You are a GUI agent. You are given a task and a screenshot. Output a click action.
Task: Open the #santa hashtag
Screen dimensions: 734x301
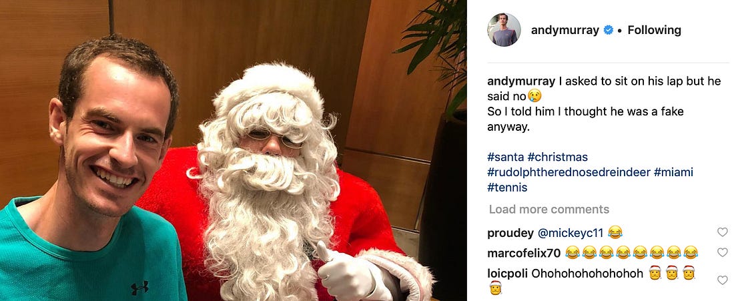tap(506, 157)
